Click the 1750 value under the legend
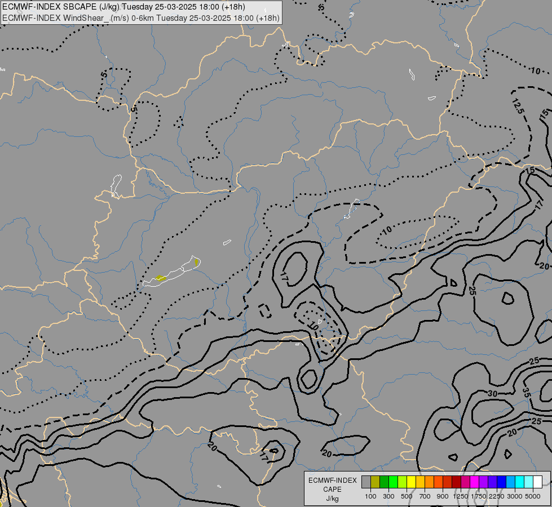552x507 pixels. click(x=479, y=496)
